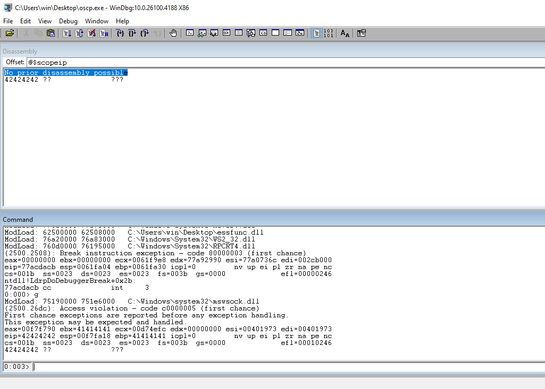Open the Font settings icon

click(x=345, y=33)
